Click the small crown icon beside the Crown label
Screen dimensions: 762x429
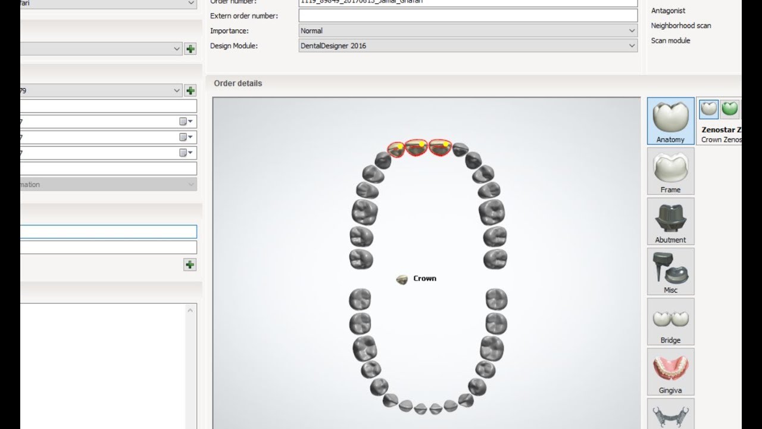[x=402, y=279]
